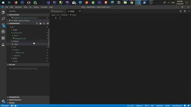Open changes compare icon in editor toolbar
This screenshot has height=107, width=191.
coord(181,11)
